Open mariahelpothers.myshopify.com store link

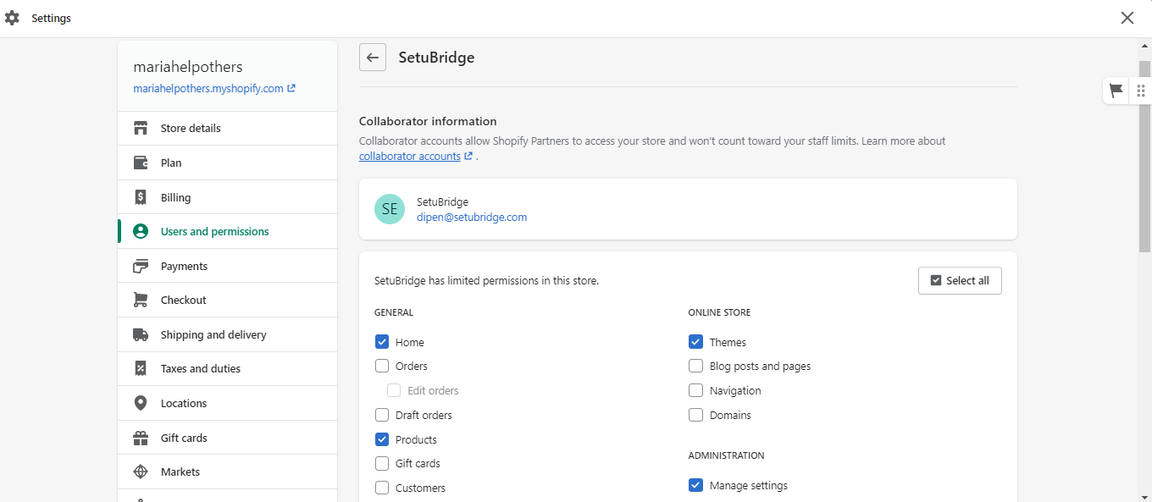click(208, 88)
